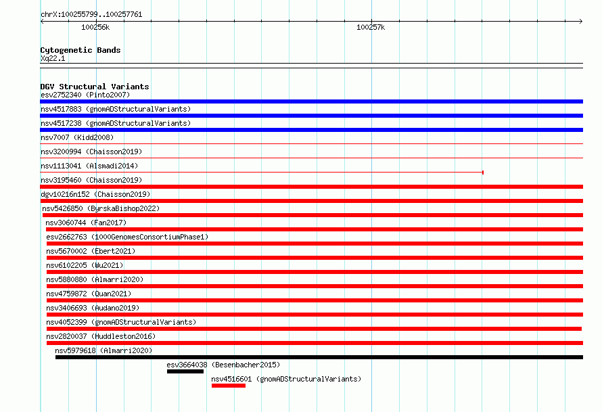Click the 100257k ruler tick label
Viewport: 602px width, 412px height.
click(371, 27)
